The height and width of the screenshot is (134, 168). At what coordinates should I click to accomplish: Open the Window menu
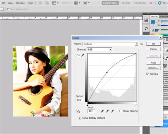point(20,3)
